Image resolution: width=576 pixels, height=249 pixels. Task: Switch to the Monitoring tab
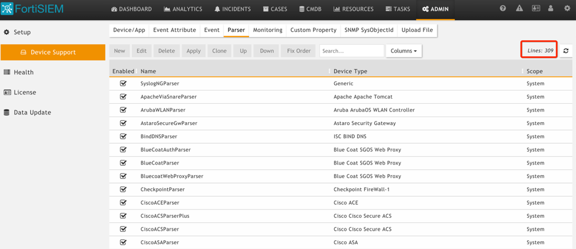click(267, 30)
